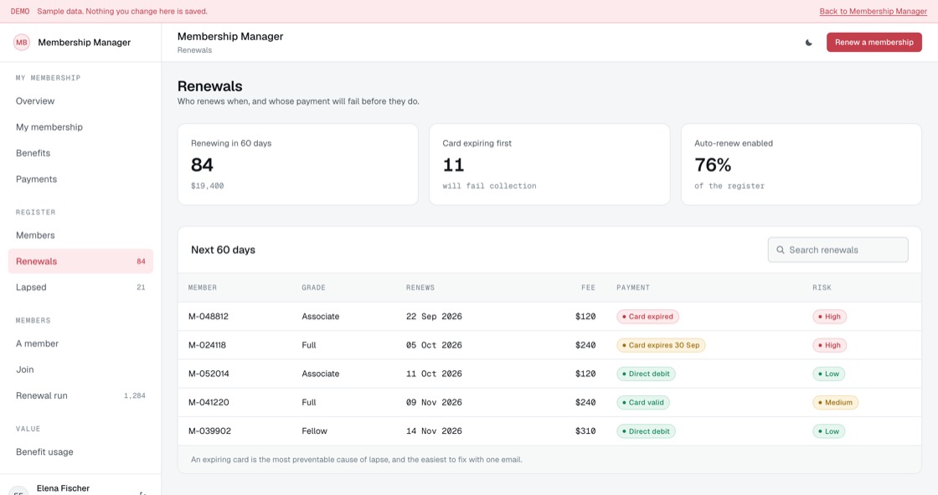Toggle dark mode with the moon icon

point(809,43)
